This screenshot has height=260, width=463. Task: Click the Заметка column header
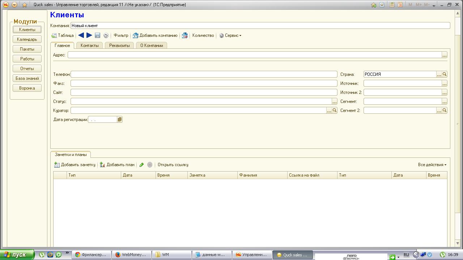click(213, 175)
